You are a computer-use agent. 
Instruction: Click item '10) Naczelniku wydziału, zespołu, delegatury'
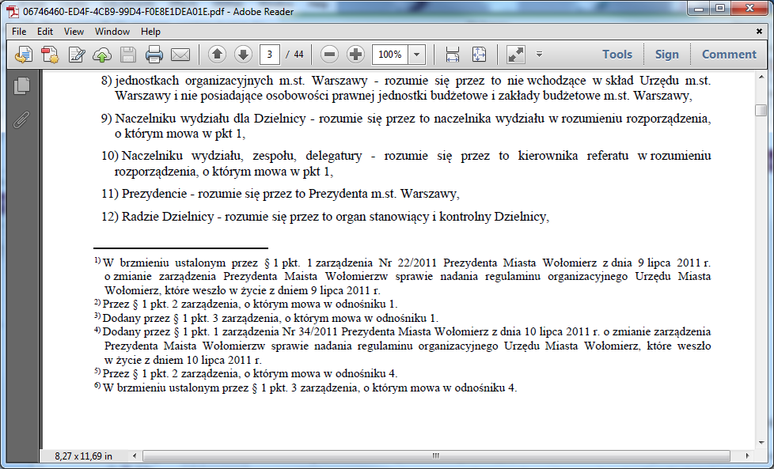(232, 156)
